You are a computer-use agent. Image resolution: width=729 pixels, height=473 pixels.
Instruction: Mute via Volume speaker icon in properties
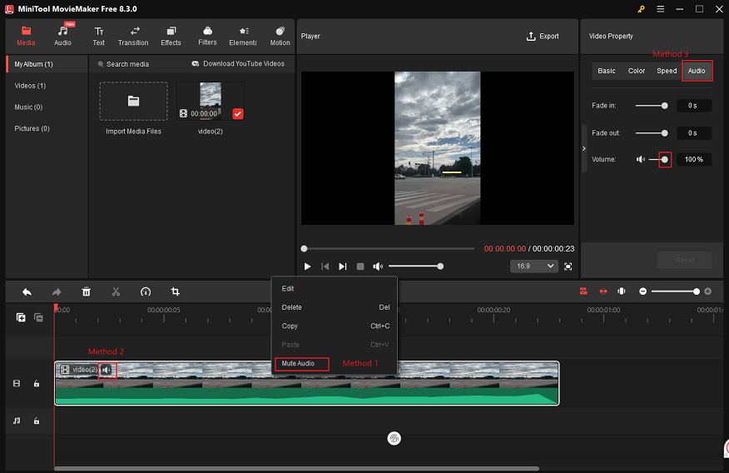641,160
